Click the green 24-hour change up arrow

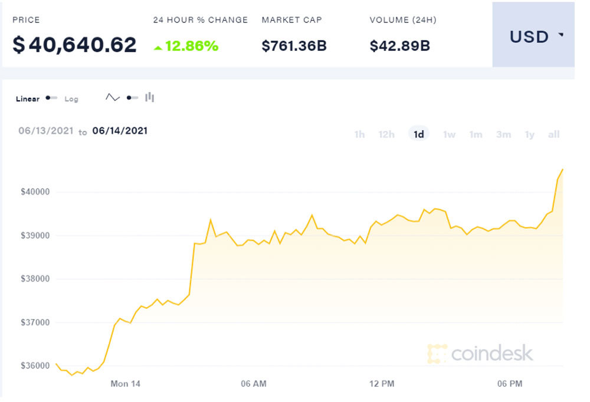(x=158, y=47)
